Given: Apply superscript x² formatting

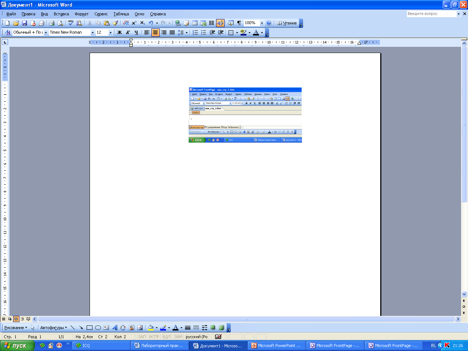Looking at the screenshot, I should (x=134, y=23).
